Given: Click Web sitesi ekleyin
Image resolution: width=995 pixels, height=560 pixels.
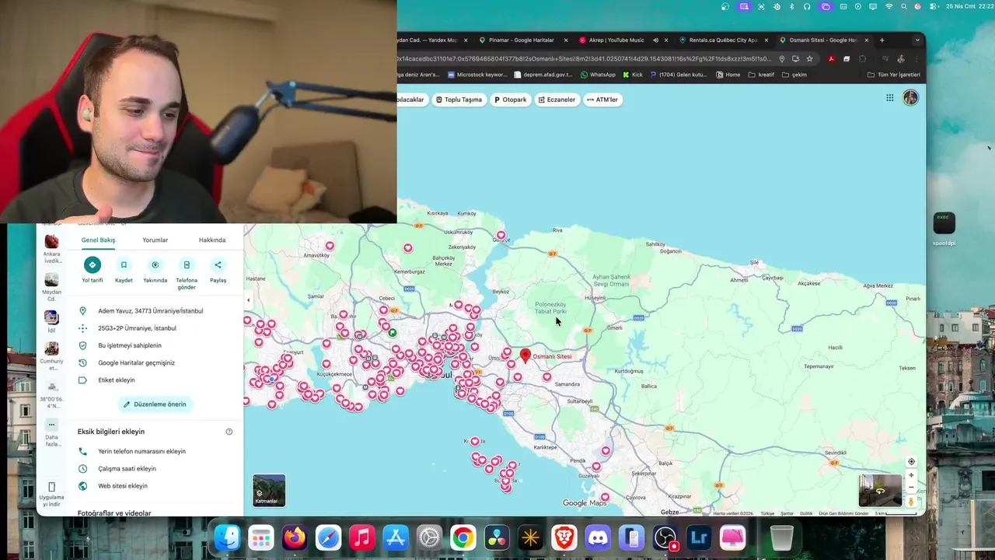Looking at the screenshot, I should (123, 486).
